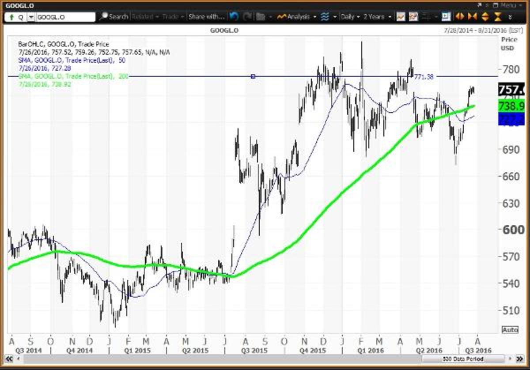Expand the Analysis dropdown arrow

tap(314, 17)
